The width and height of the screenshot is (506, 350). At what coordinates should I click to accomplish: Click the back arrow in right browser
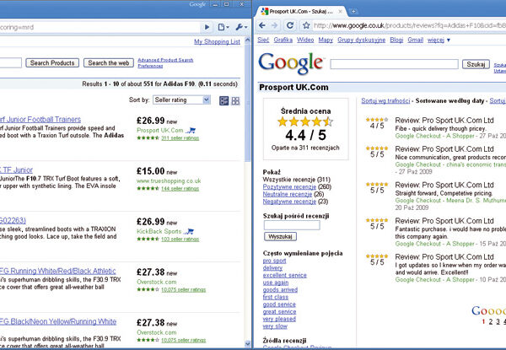pyautogui.click(x=264, y=26)
